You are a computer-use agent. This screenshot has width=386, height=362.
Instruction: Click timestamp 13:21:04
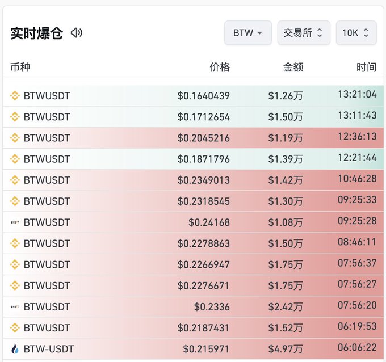(x=357, y=94)
